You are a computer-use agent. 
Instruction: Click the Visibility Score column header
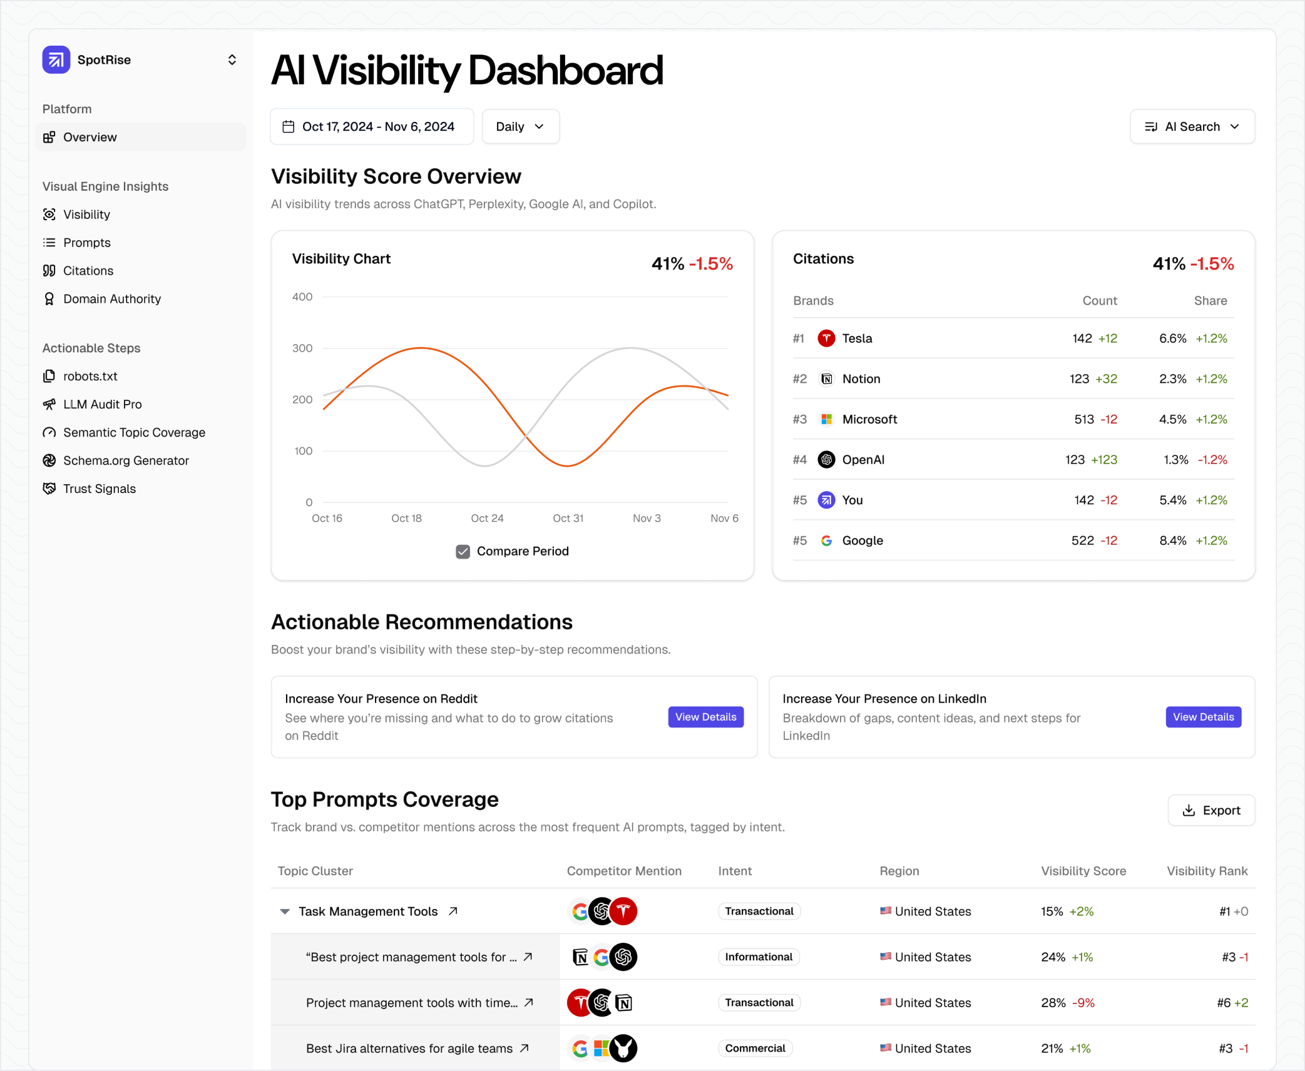coord(1083,871)
